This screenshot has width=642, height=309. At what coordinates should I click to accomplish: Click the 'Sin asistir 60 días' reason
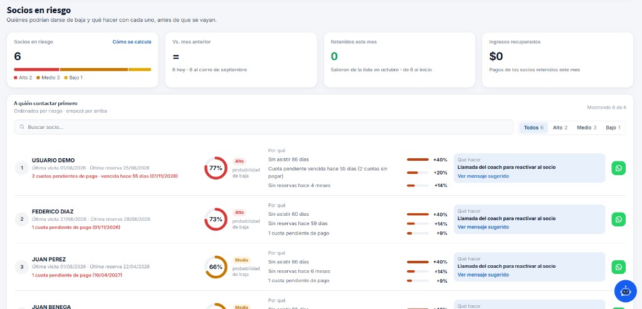[x=288, y=214]
